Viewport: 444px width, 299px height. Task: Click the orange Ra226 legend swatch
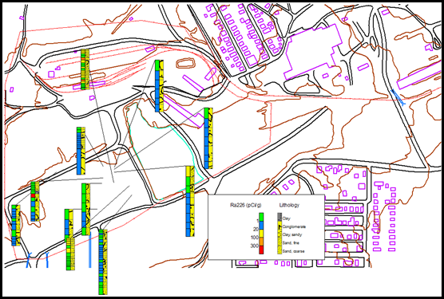(261, 242)
